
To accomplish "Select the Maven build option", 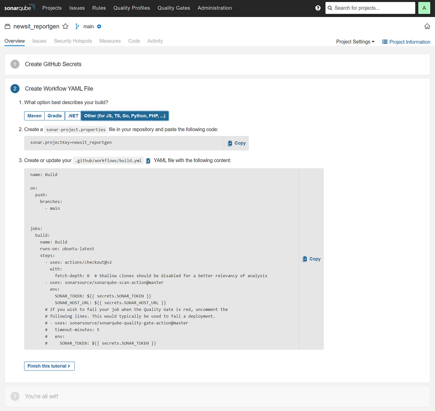I will pyautogui.click(x=34, y=115).
